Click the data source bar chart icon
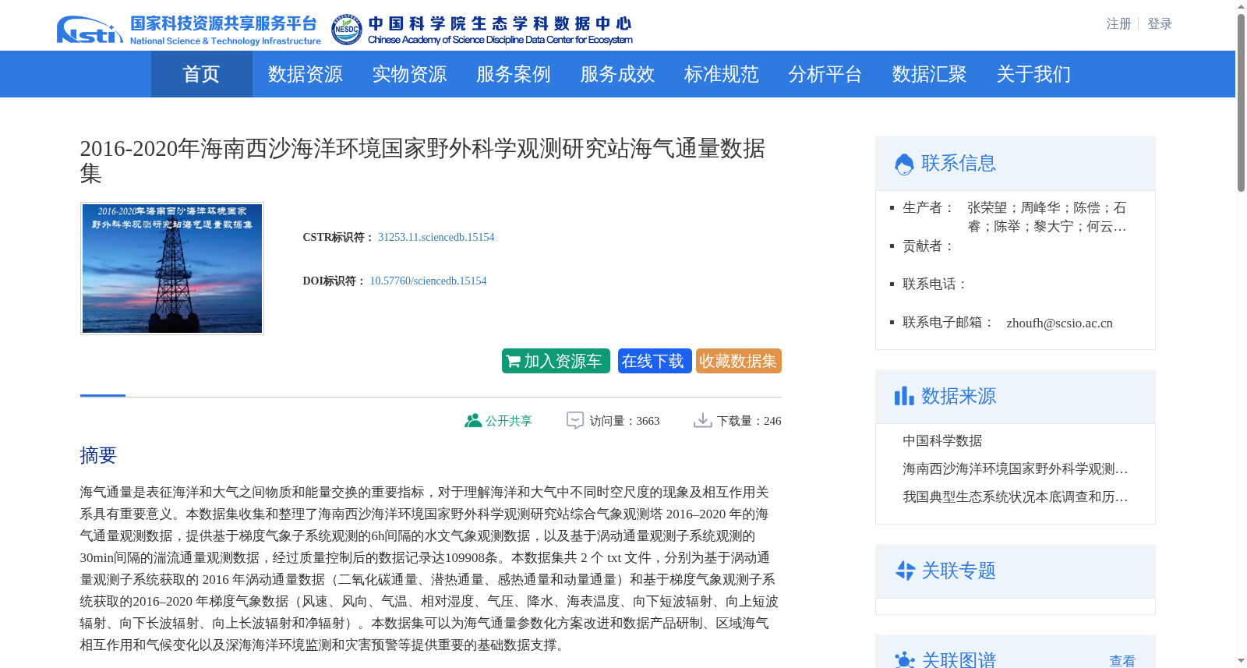 tap(904, 396)
